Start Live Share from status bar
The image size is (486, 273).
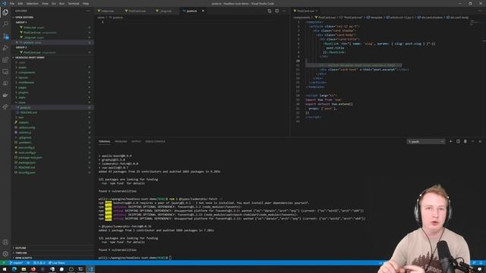tap(57, 263)
